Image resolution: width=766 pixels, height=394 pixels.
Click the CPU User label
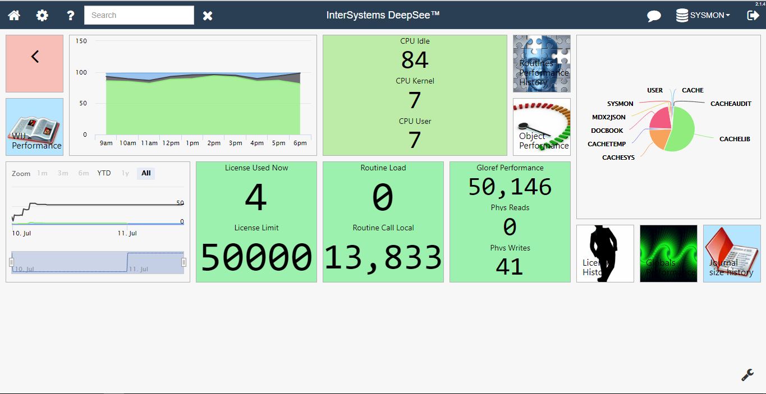pyautogui.click(x=415, y=121)
